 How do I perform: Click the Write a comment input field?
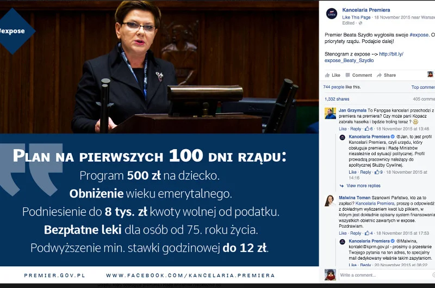(x=387, y=275)
